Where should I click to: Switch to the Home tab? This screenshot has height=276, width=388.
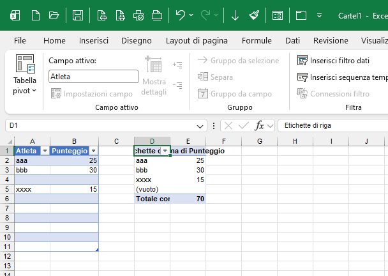(x=54, y=41)
